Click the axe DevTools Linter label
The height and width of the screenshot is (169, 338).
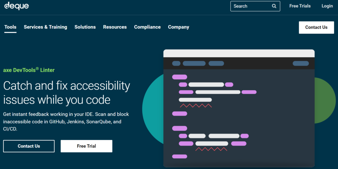(x=29, y=70)
